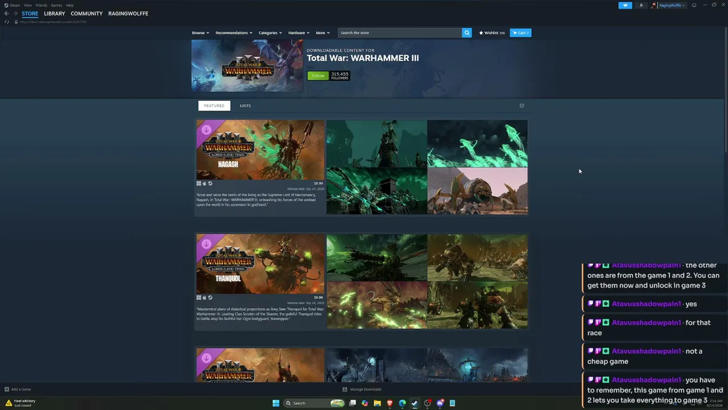Expand the More dropdown
The height and width of the screenshot is (410, 728).
[322, 33]
